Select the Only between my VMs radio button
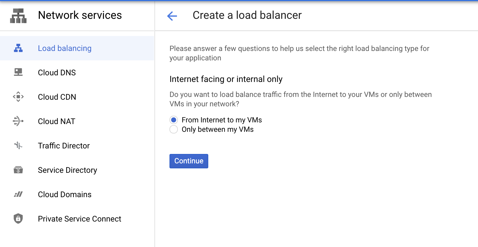 click(174, 129)
